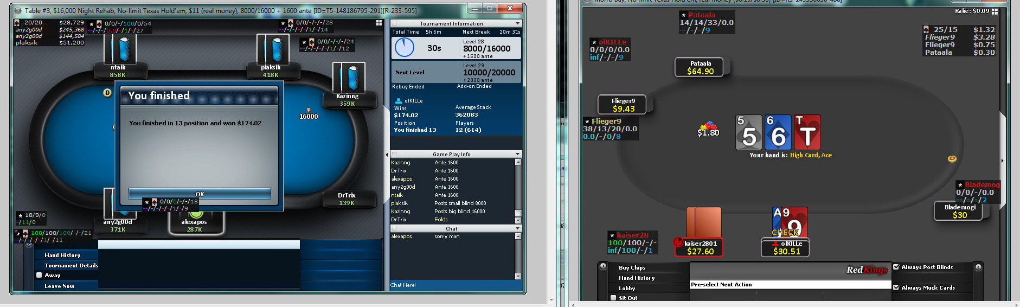Collapse the cash table right options panel arrow
Image resolution: width=1020 pixels, height=307 pixels.
pyautogui.click(x=978, y=267)
